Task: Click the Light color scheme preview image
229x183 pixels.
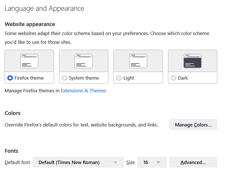Action: point(138,61)
